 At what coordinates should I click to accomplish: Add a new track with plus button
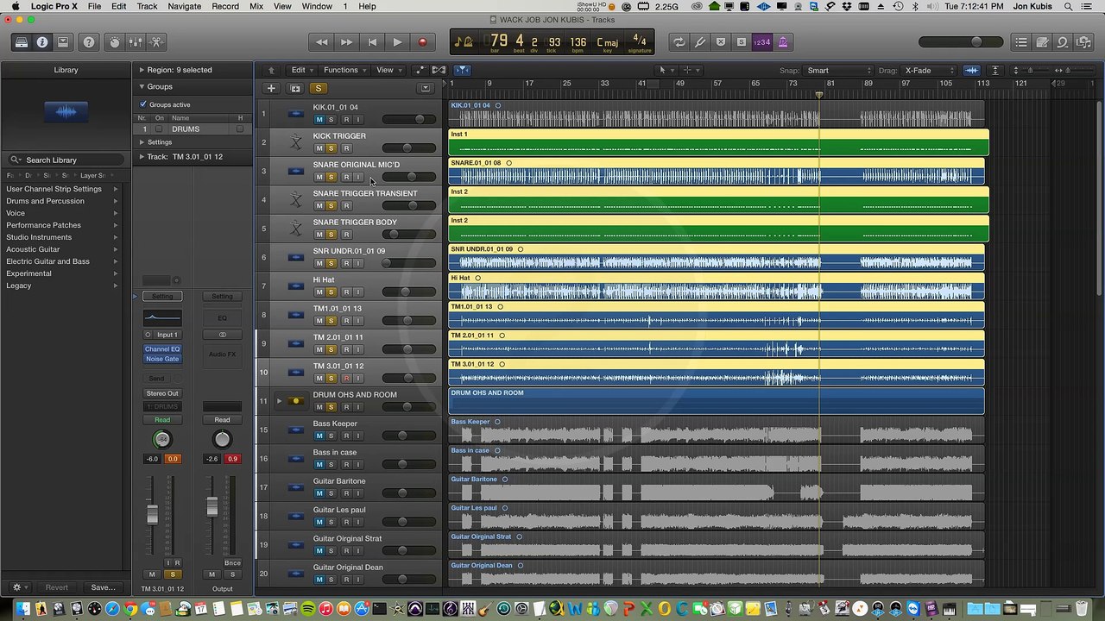[271, 88]
